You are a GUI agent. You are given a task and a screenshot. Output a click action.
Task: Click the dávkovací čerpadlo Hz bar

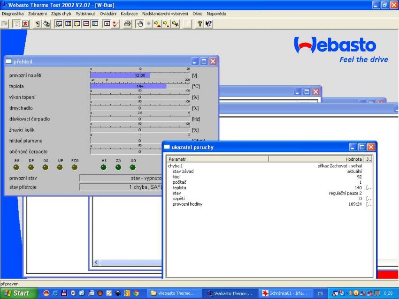pos(140,119)
